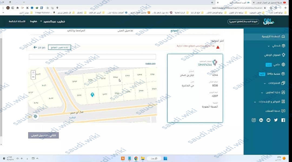Click the advanced search link above map
The width and height of the screenshot is (292, 162).
(x=151, y=63)
